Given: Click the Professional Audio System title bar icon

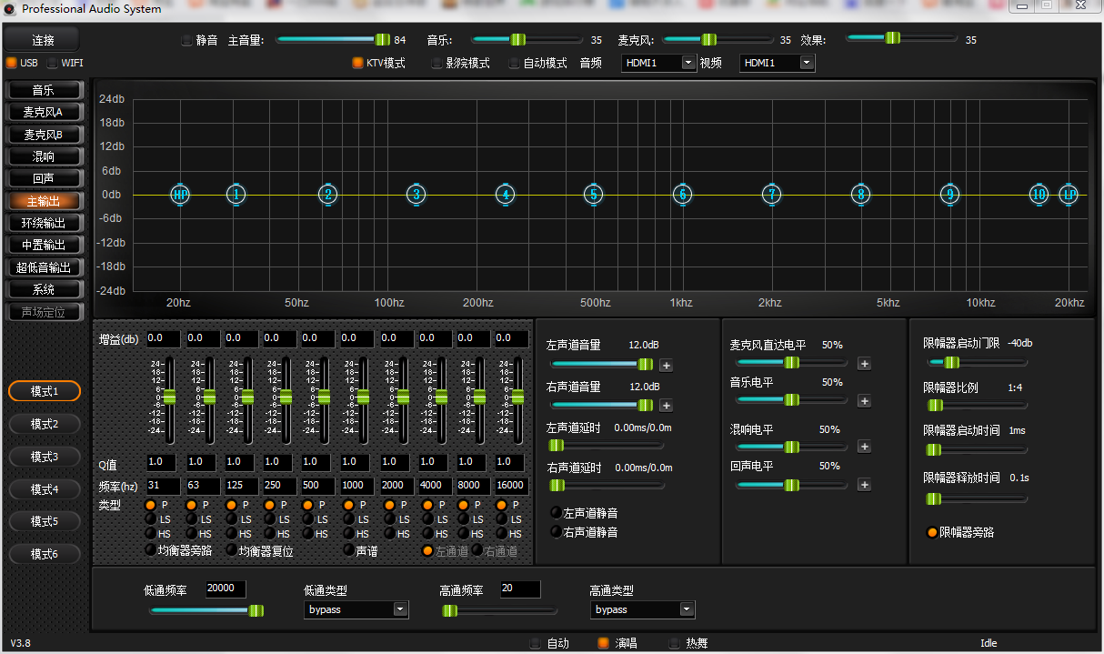Looking at the screenshot, I should 10,8.
